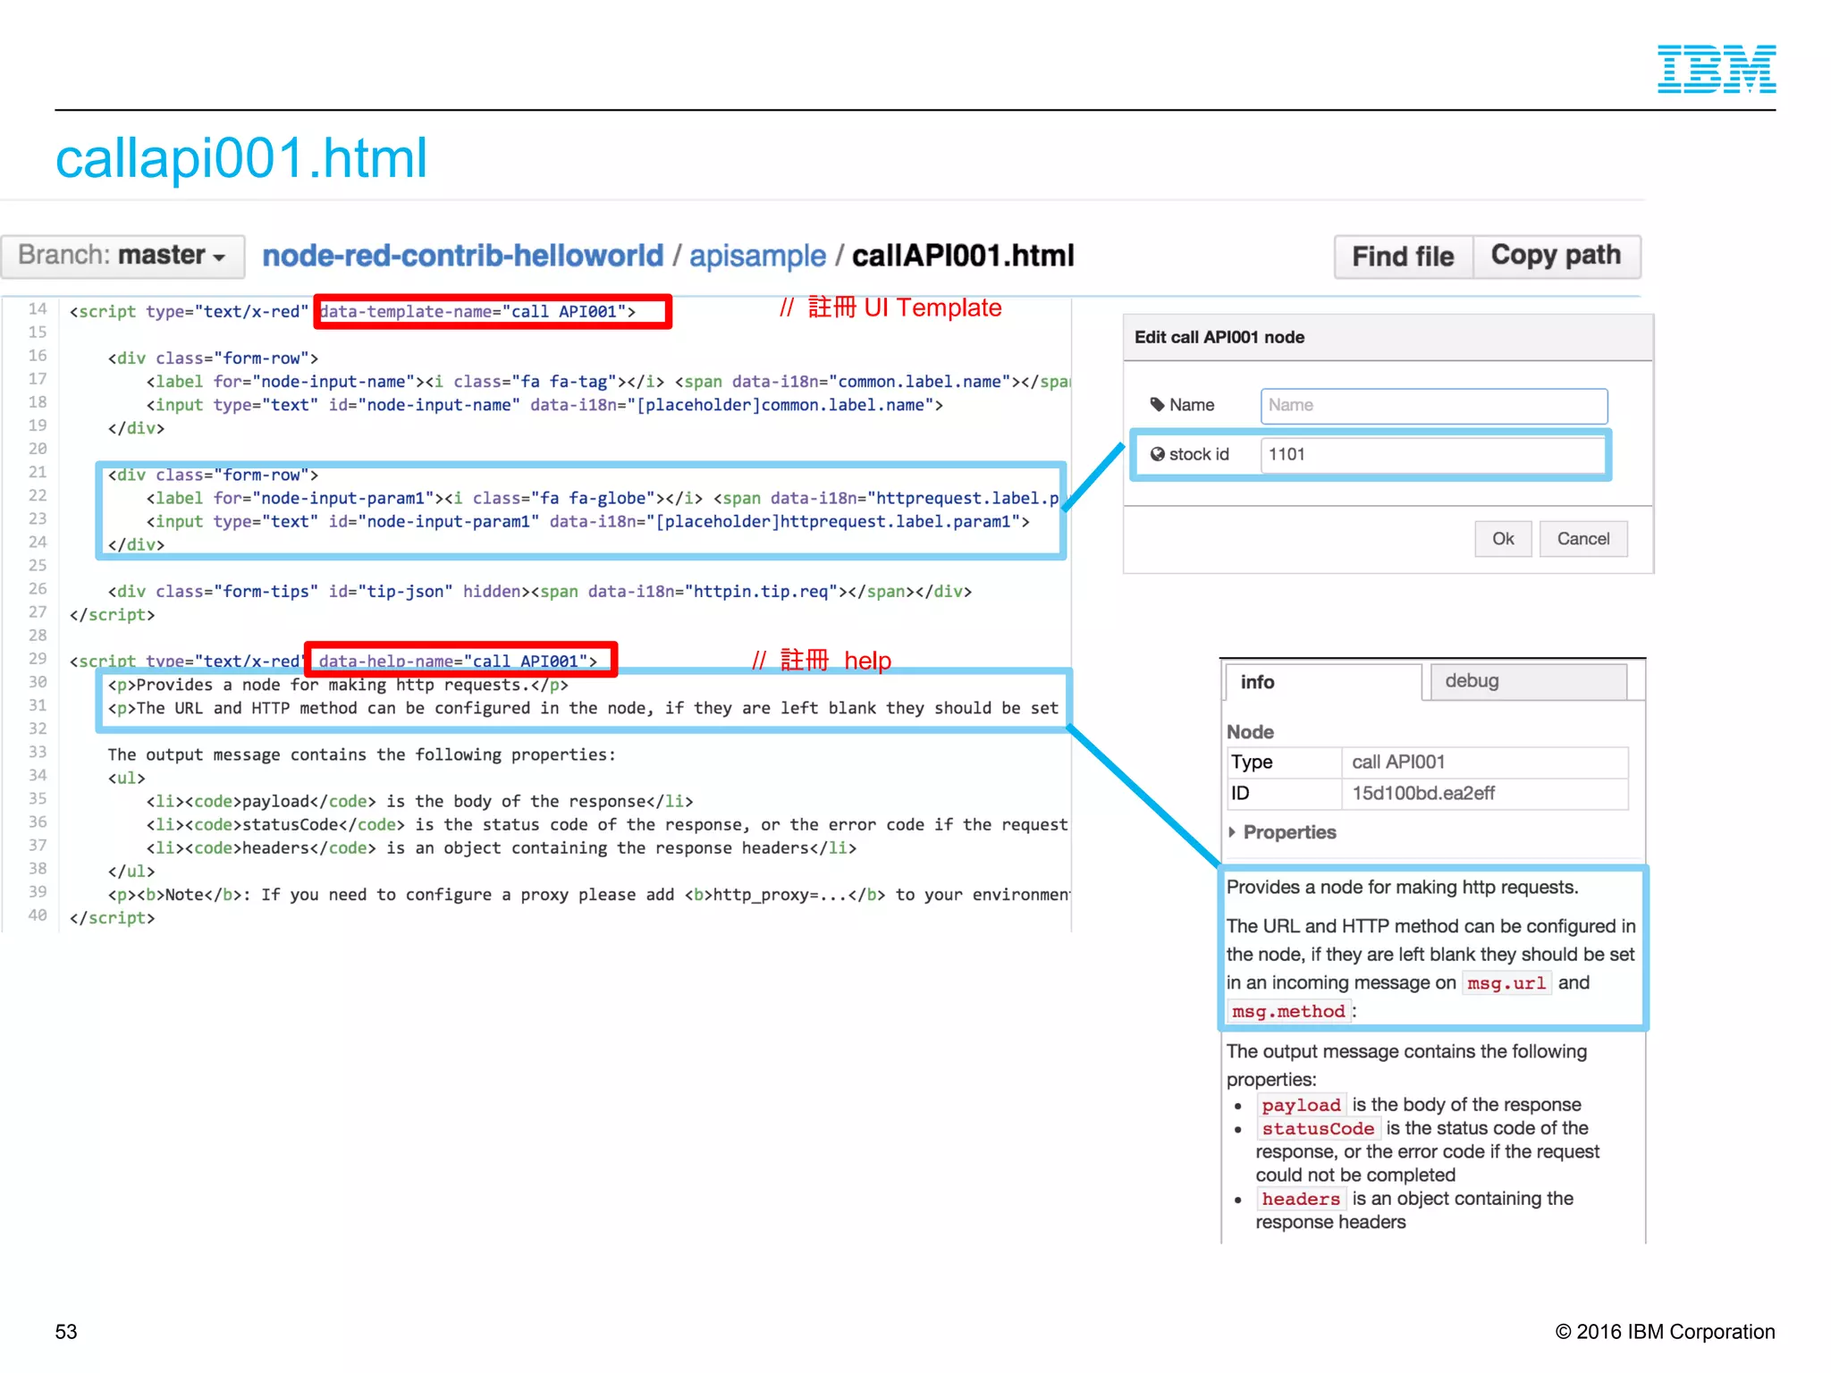
Task: Click the Type value call API001
Action: point(1398,762)
